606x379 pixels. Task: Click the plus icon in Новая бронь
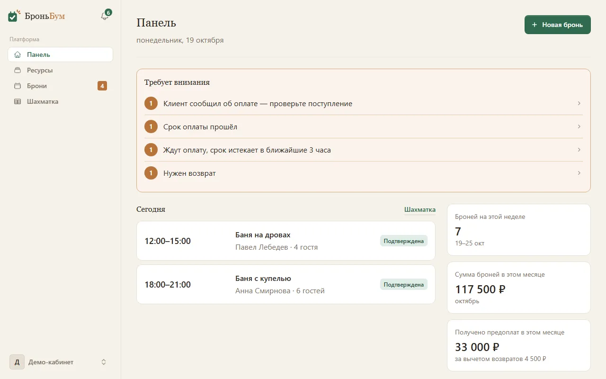click(535, 25)
